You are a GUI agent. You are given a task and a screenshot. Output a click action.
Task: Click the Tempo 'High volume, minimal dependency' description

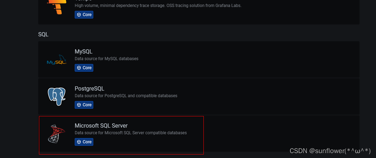[158, 6]
